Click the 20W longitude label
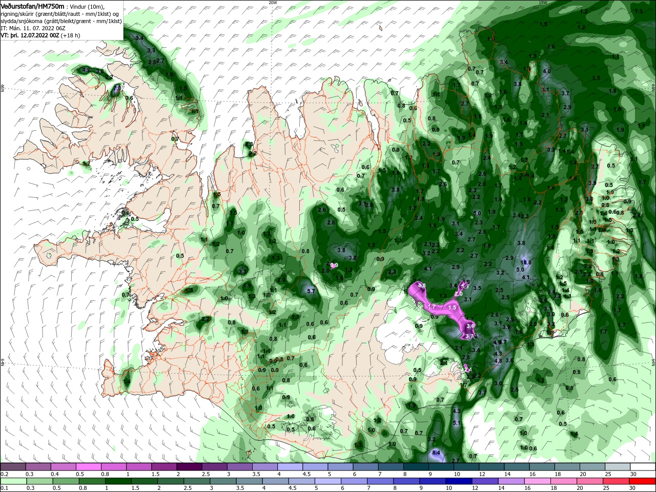Image resolution: width=656 pixels, height=492 pixels. pyautogui.click(x=273, y=2)
